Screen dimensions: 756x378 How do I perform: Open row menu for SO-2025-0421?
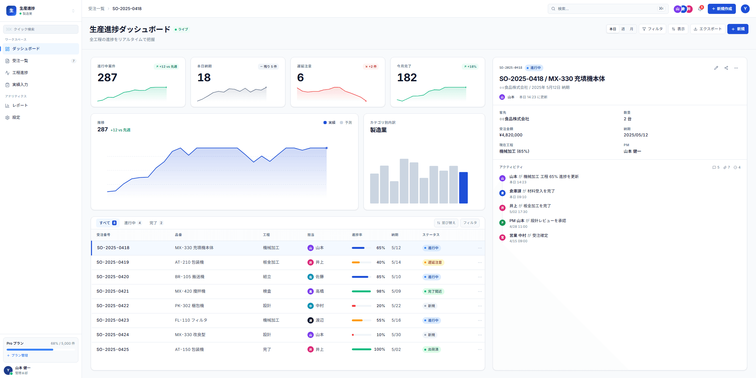point(480,291)
